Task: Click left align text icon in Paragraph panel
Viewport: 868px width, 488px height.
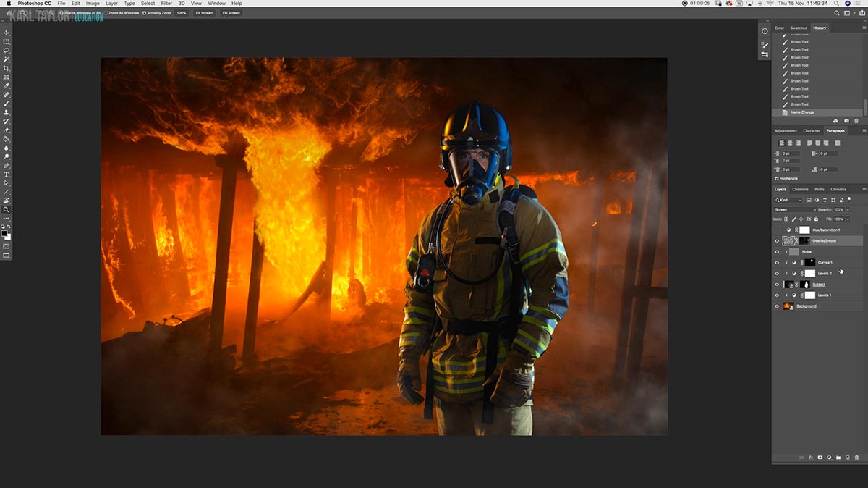Action: (782, 143)
